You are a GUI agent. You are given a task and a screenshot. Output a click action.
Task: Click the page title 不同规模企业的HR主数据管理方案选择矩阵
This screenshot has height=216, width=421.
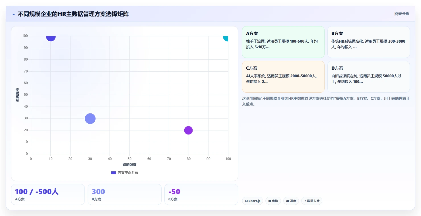[73, 14]
